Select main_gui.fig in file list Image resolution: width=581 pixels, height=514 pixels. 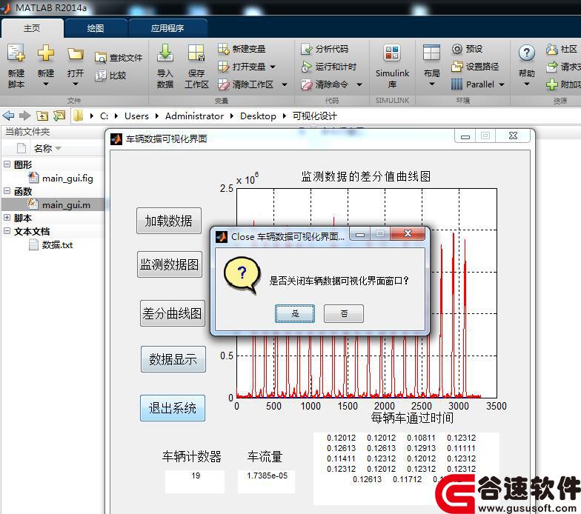67,178
